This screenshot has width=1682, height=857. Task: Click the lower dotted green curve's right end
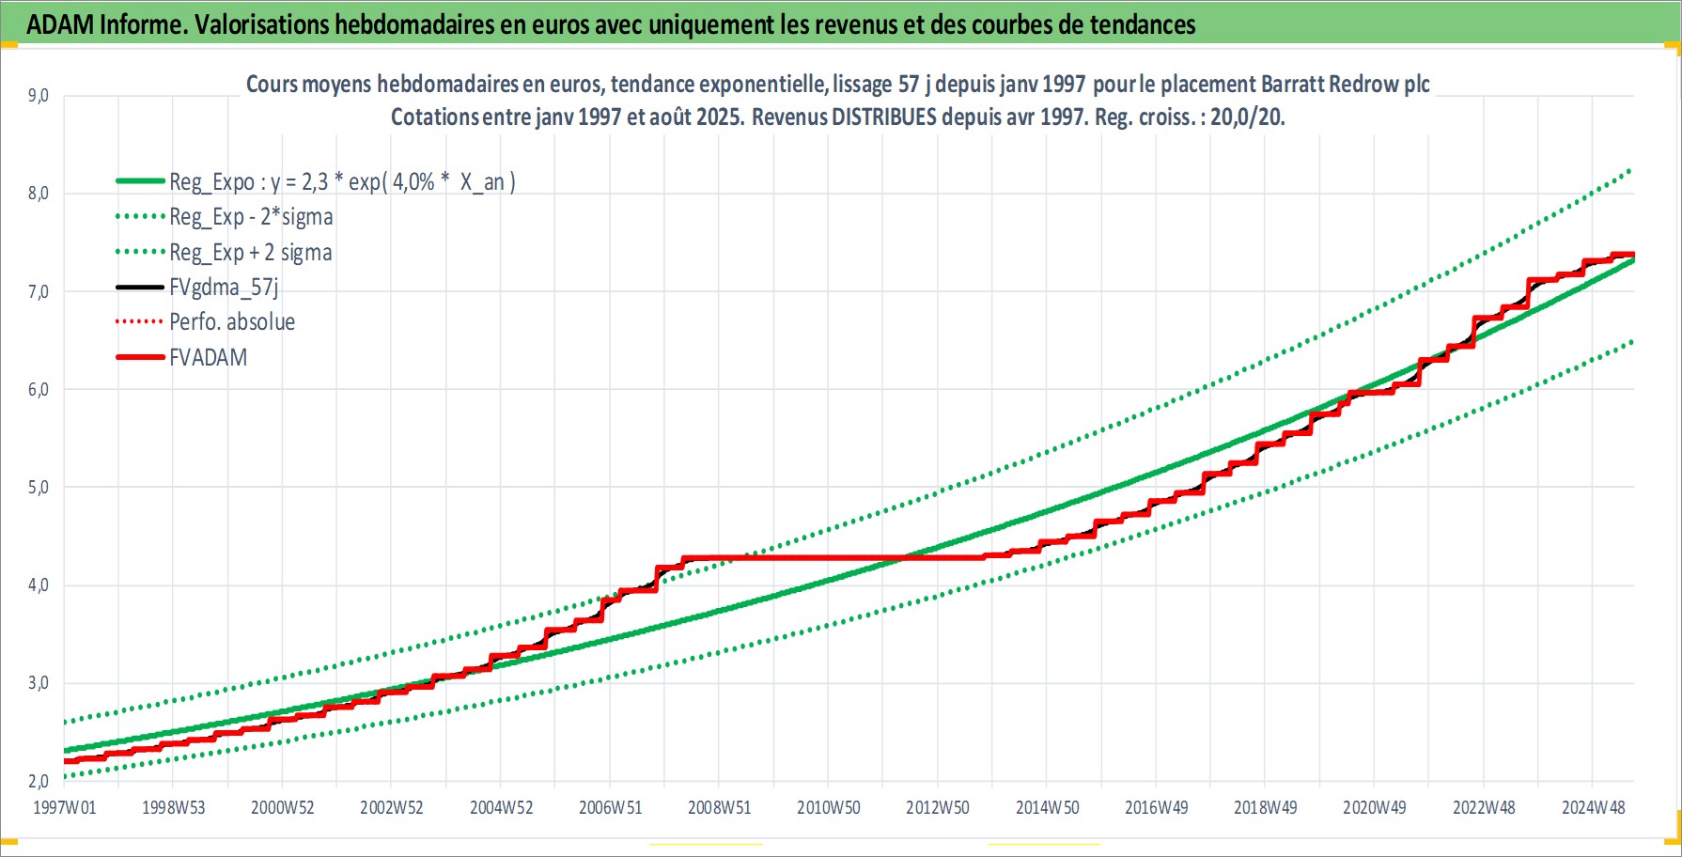click(1629, 342)
